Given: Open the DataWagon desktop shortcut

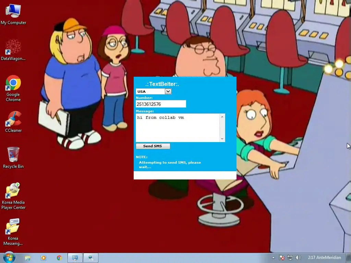Looking at the screenshot, I should click(13, 50).
